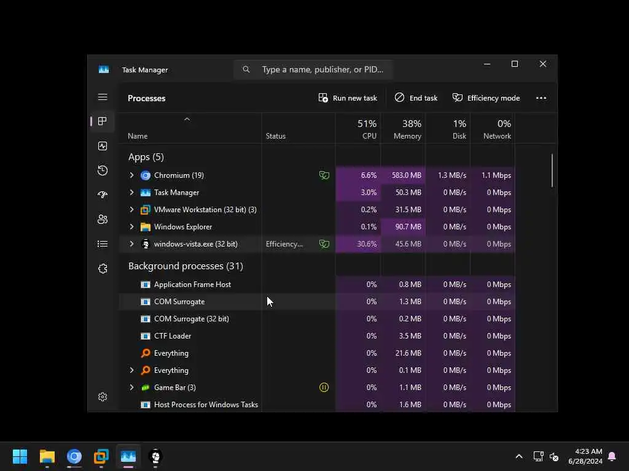Click the network tray icon
Image resolution: width=629 pixels, height=471 pixels.
coord(538,456)
